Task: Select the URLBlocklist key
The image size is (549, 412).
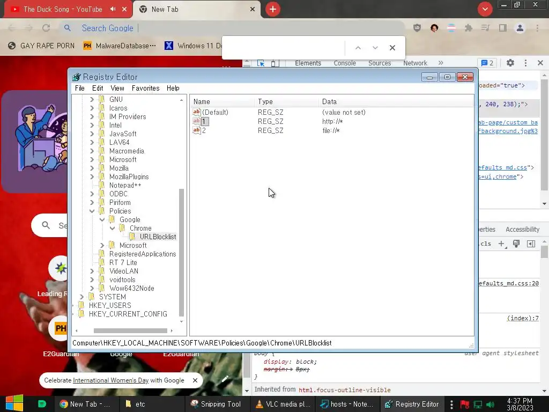Action: tap(158, 237)
